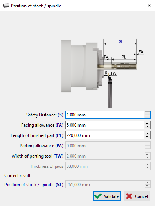Increase Length of finished part value

point(147,134)
